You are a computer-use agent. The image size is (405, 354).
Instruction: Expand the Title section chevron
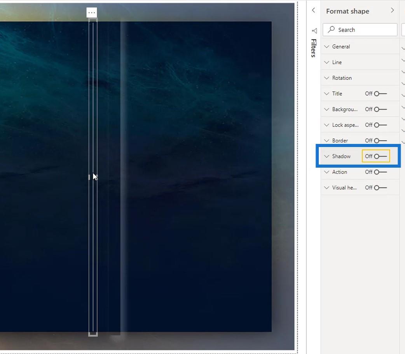pos(327,94)
